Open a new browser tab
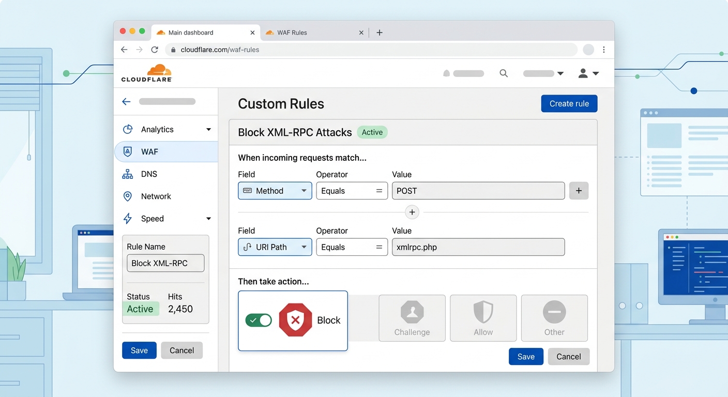 380,33
